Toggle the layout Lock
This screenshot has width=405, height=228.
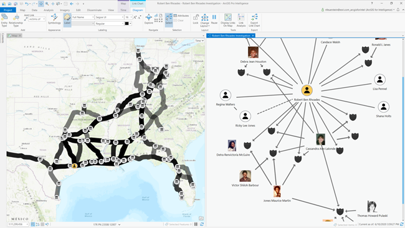click(x=196, y=19)
